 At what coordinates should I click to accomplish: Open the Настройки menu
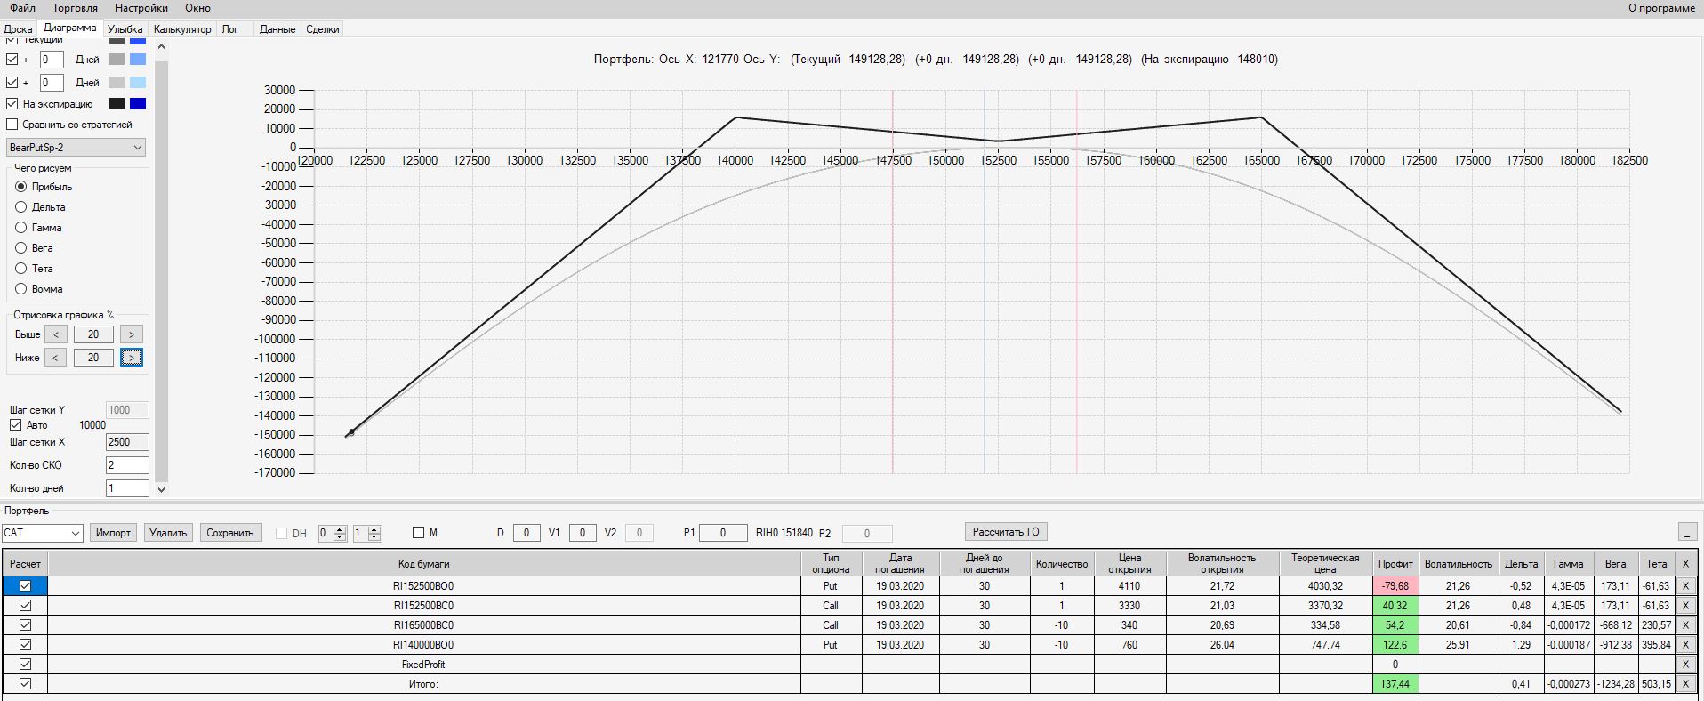[141, 8]
